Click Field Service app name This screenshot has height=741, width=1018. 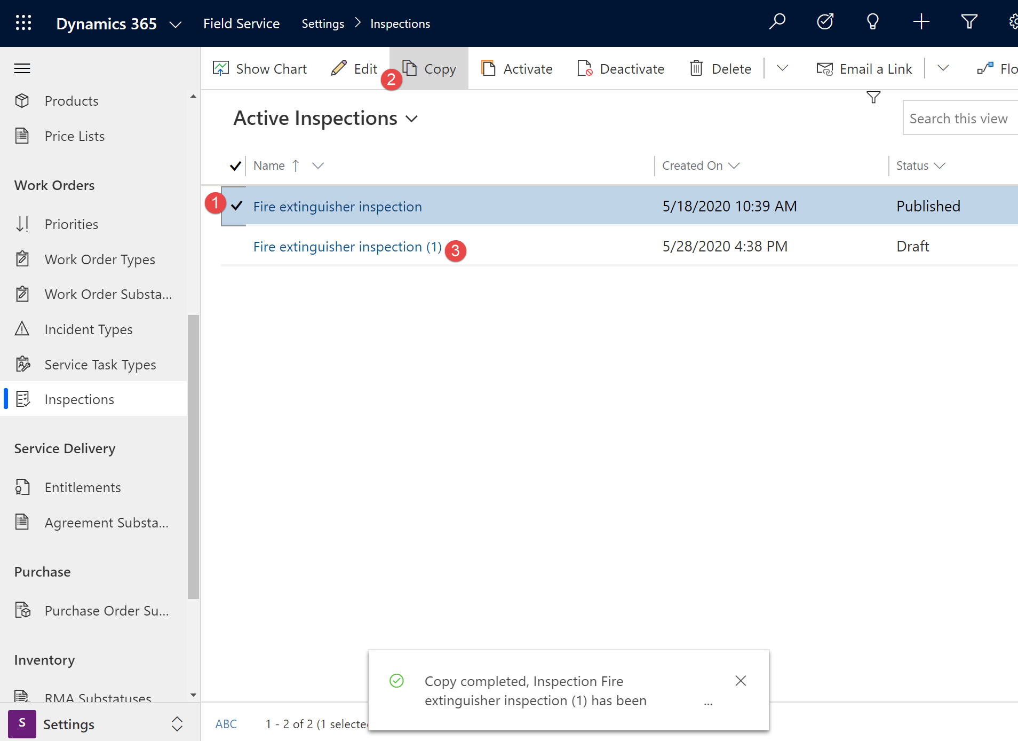pyautogui.click(x=241, y=23)
